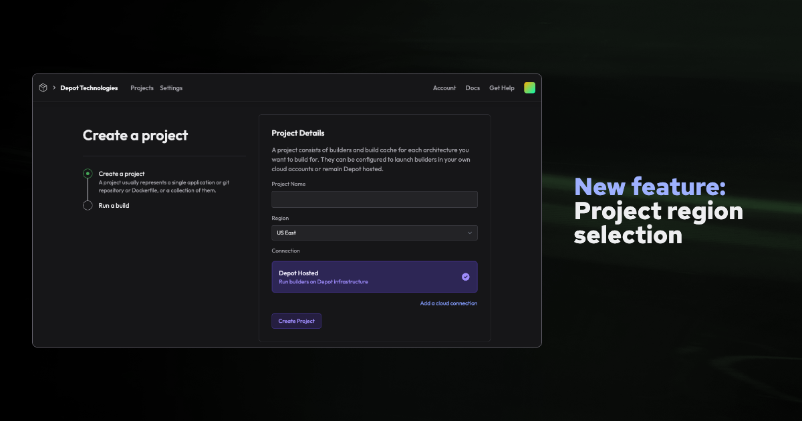Click the breadcrumb chevron beside the Depot logo
Image resolution: width=802 pixels, height=421 pixels.
[53, 88]
